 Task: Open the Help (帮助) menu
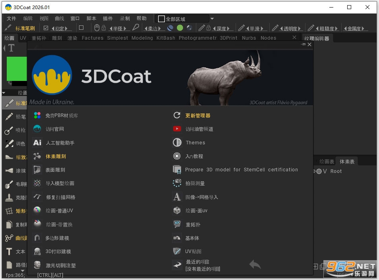(141, 19)
